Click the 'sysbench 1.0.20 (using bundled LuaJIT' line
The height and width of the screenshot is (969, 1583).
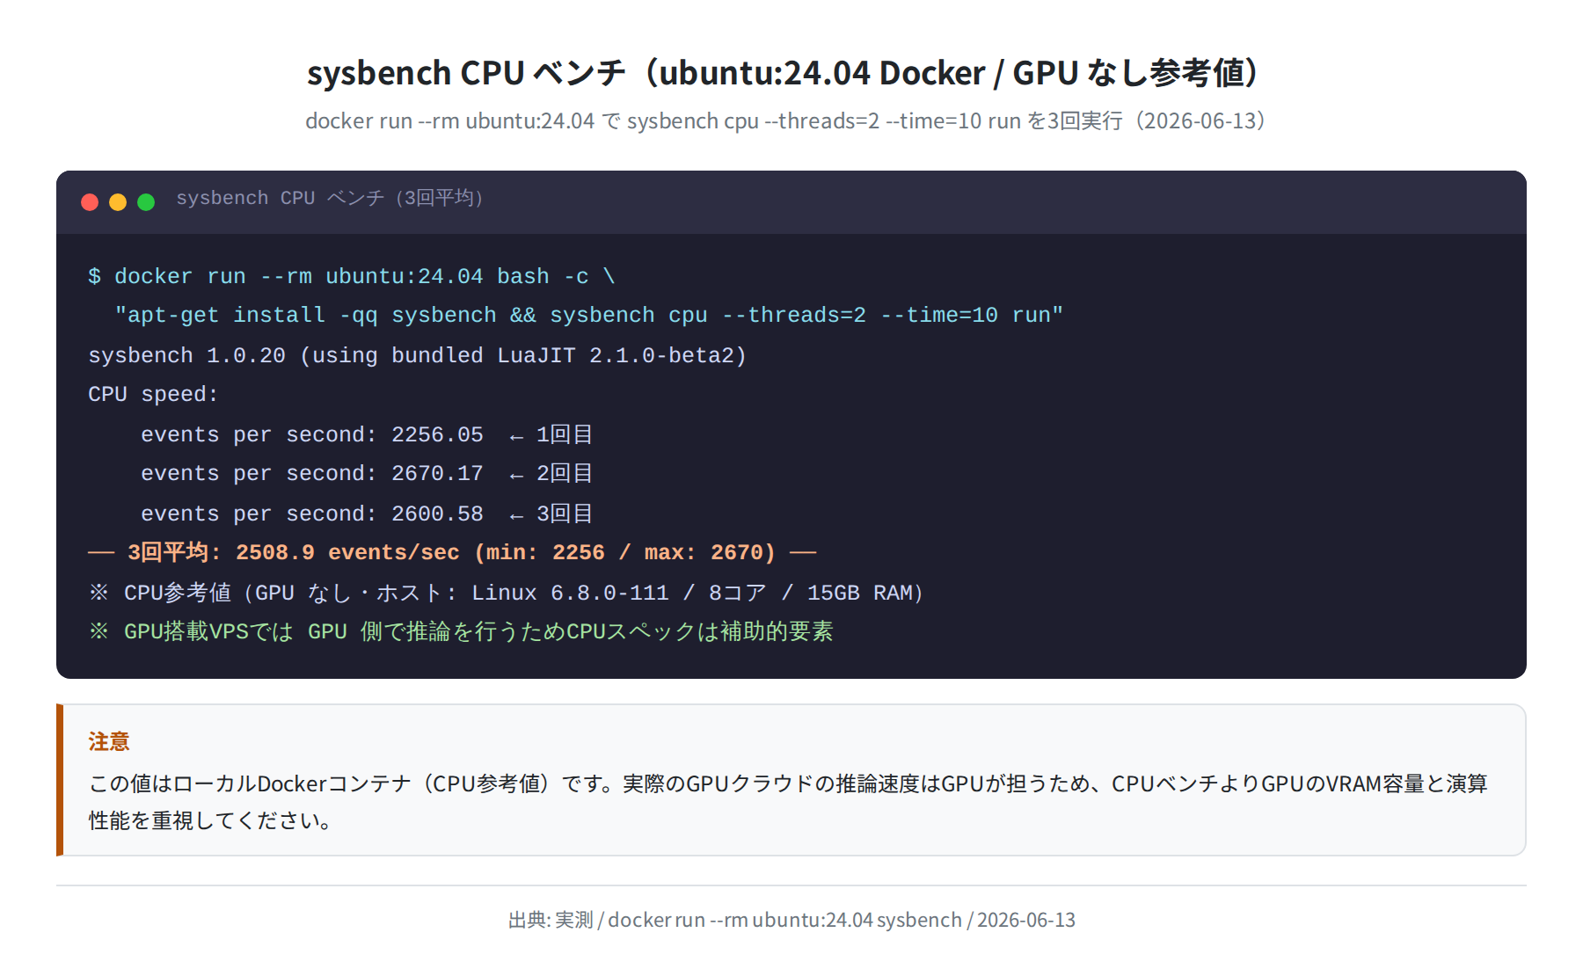click(x=418, y=355)
